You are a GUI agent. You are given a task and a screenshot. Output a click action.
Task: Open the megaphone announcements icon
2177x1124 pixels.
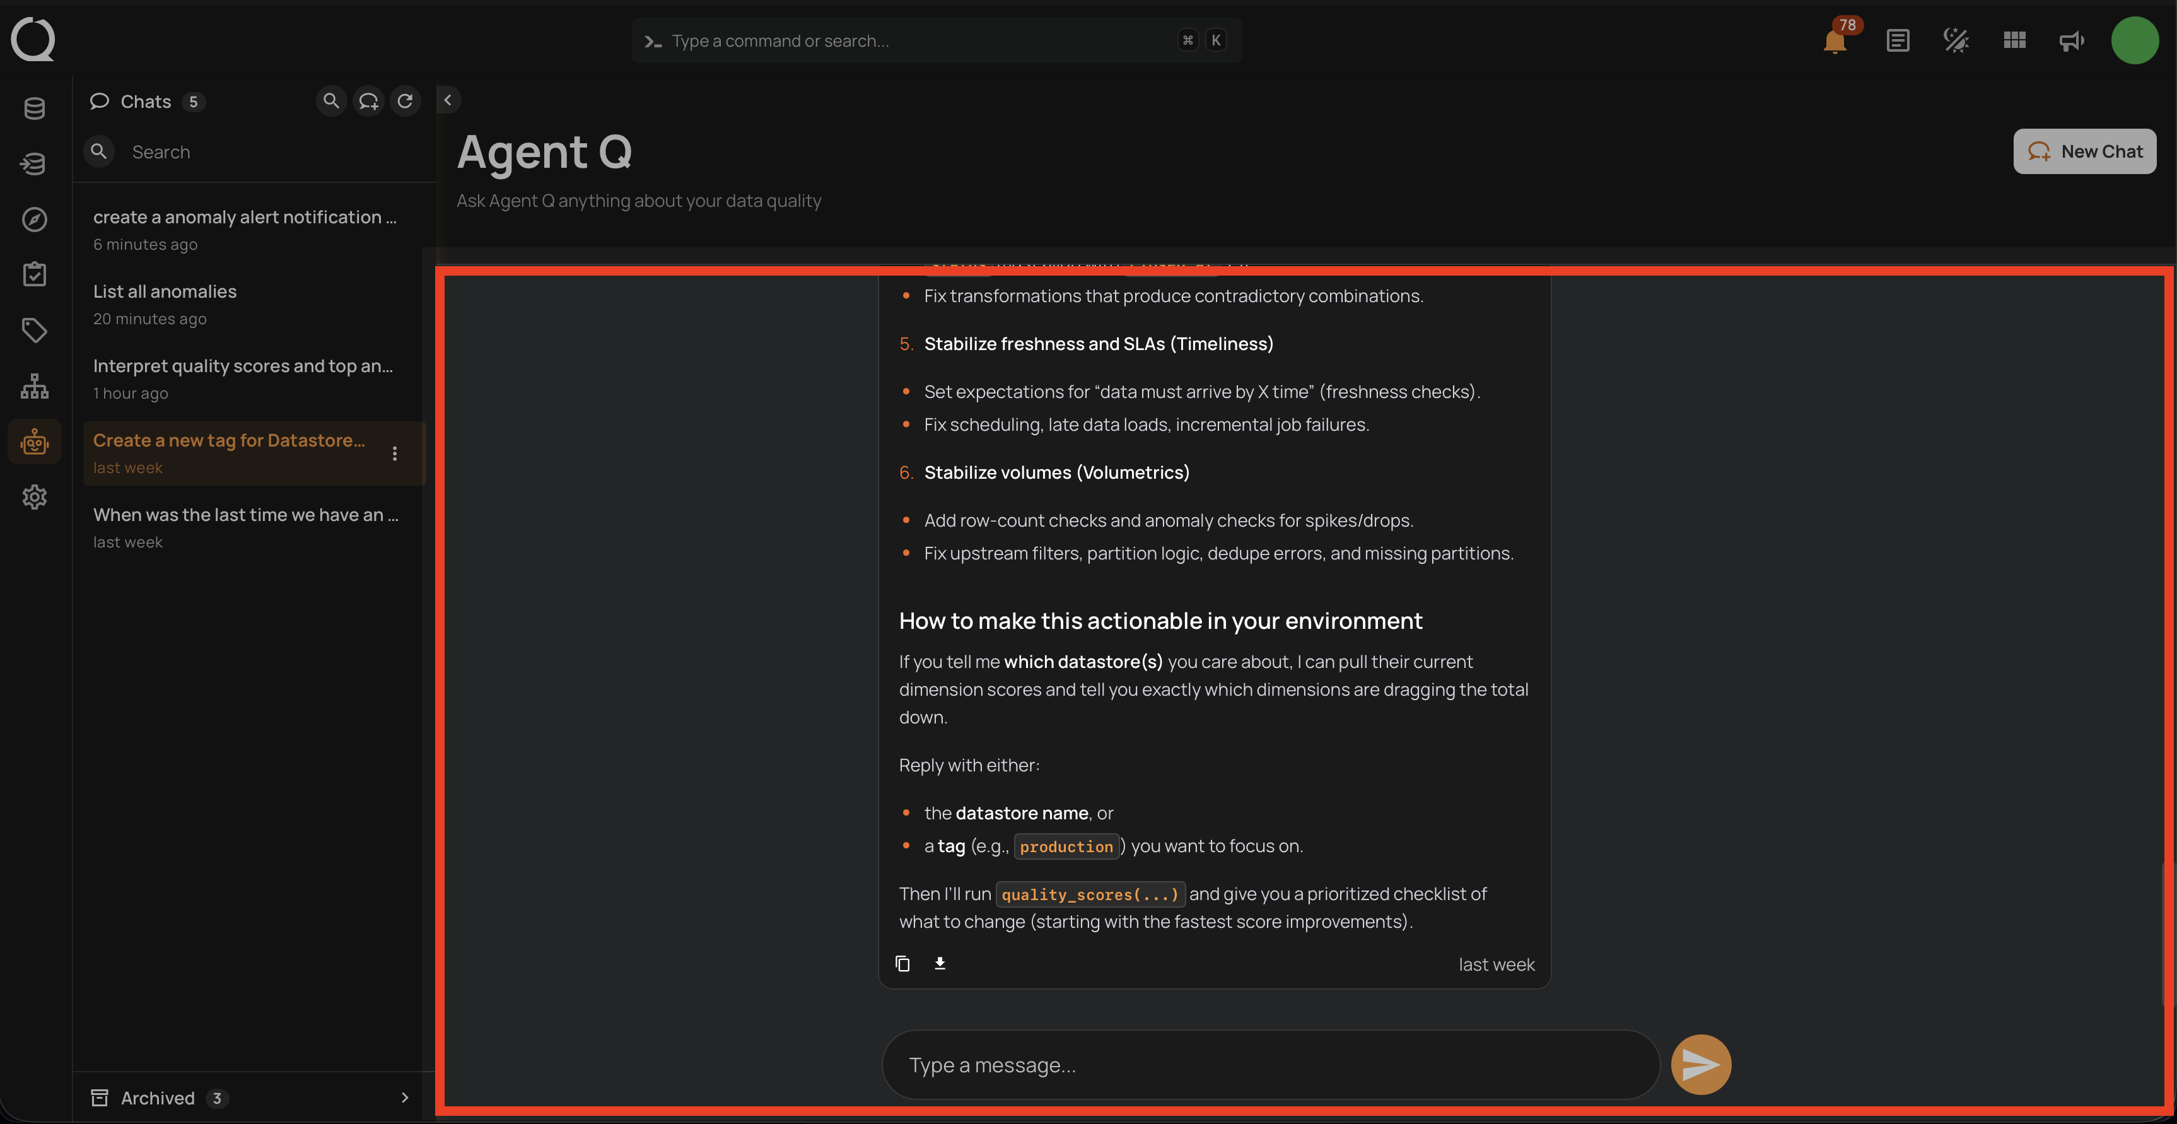2071,40
